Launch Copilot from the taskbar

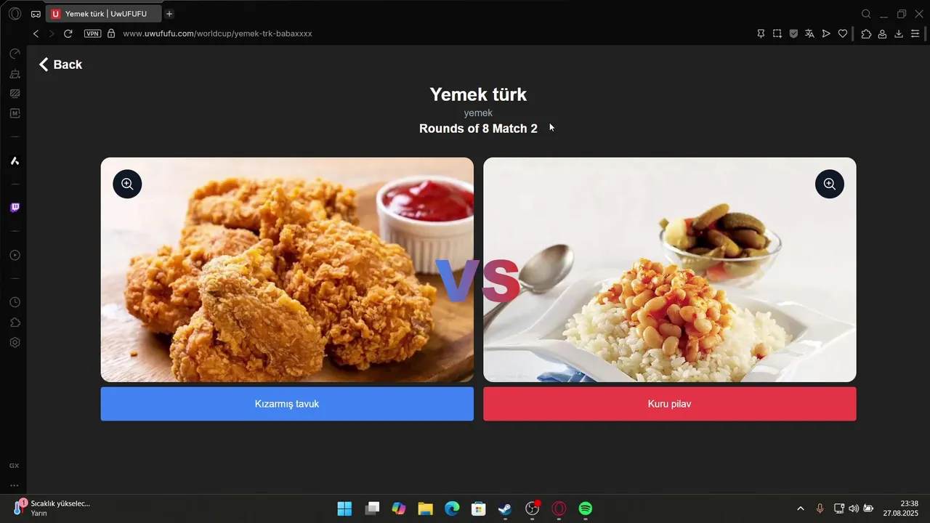point(398,508)
